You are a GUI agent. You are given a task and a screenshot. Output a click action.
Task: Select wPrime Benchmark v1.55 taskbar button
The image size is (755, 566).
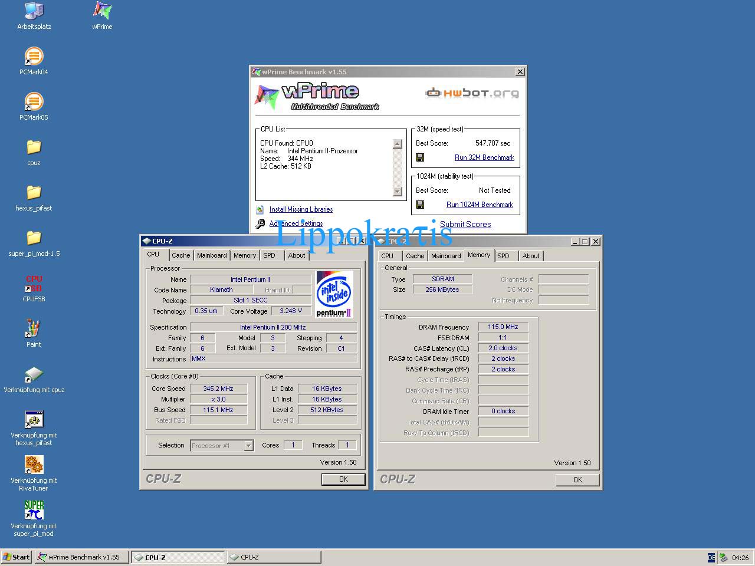pos(81,557)
